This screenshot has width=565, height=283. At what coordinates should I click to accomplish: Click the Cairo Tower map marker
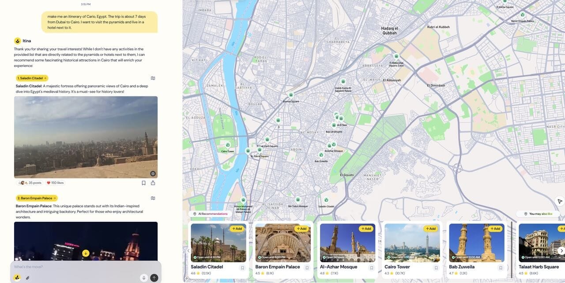click(228, 145)
